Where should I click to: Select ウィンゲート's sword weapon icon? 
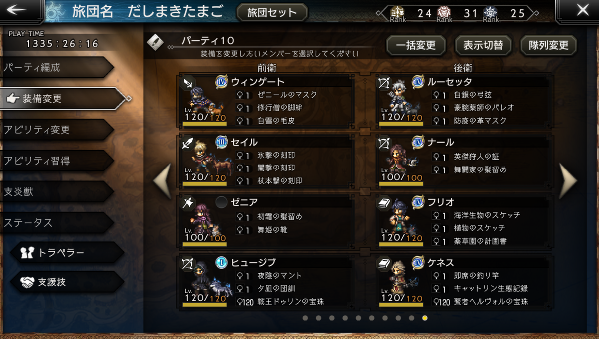tap(188, 82)
